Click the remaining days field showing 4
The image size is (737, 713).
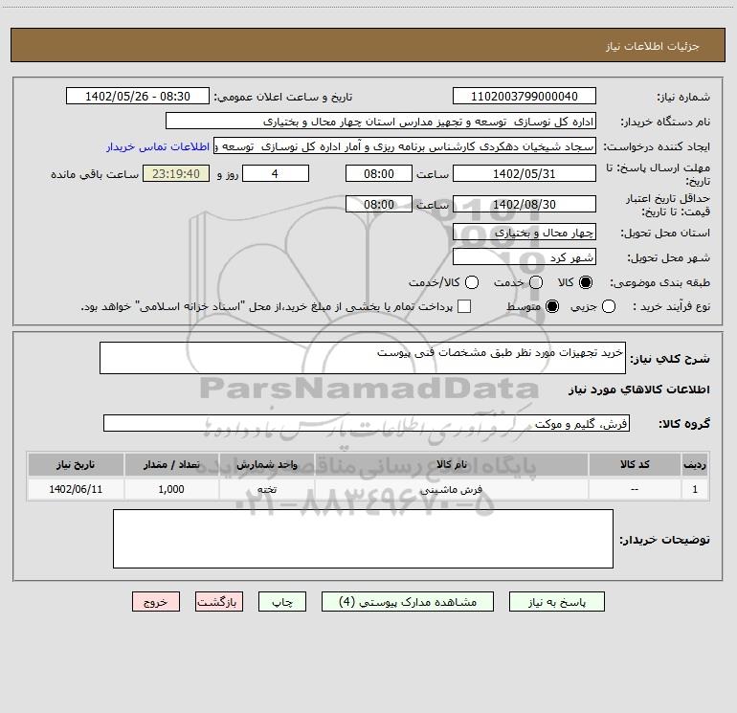276,174
